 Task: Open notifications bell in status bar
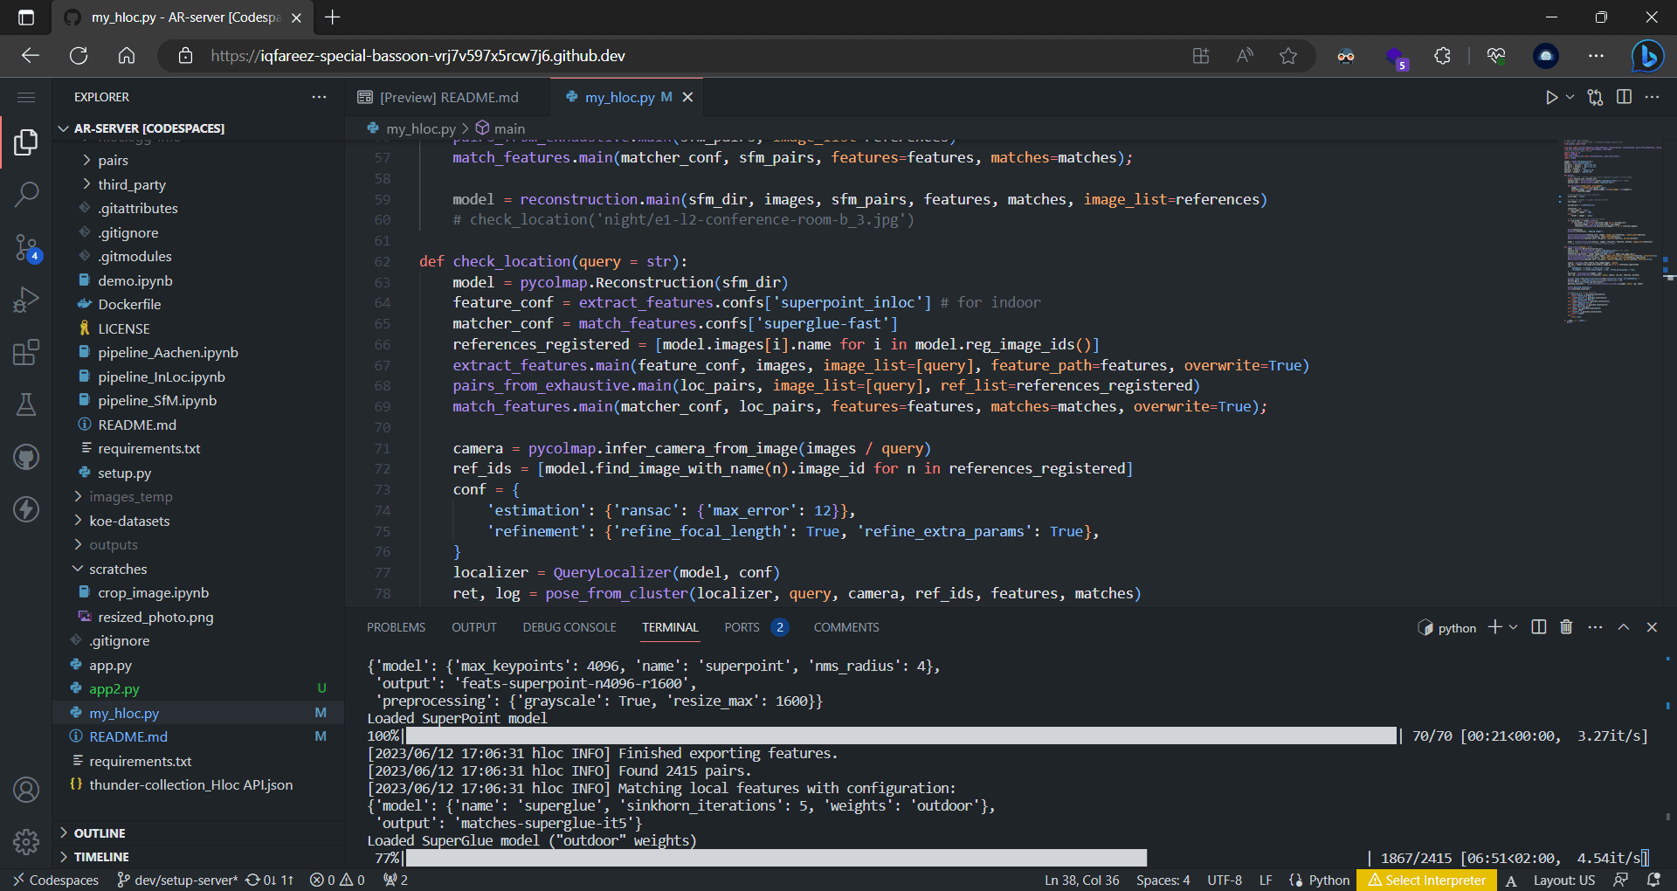[1653, 880]
